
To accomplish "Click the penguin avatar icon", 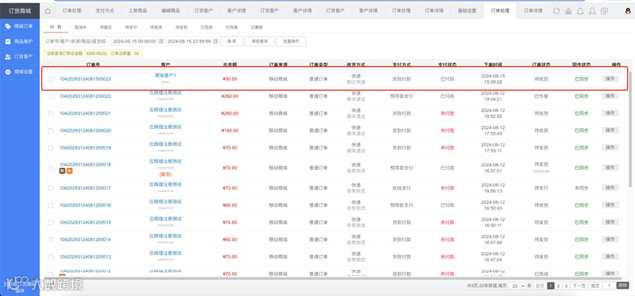I will pyautogui.click(x=628, y=11).
